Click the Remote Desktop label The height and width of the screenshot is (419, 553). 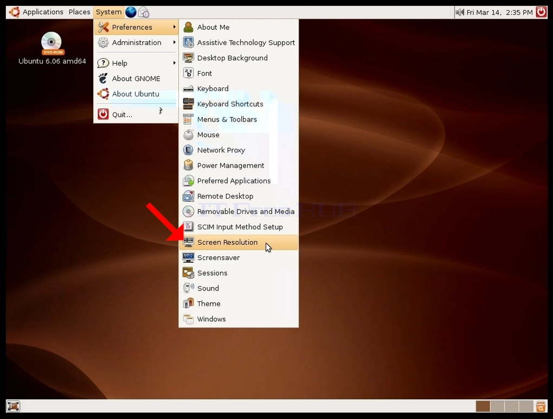pyautogui.click(x=226, y=196)
